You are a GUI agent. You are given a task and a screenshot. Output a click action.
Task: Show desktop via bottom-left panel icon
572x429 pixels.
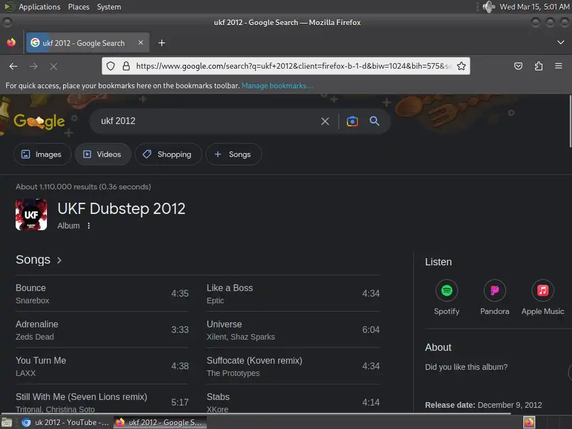tap(7, 422)
